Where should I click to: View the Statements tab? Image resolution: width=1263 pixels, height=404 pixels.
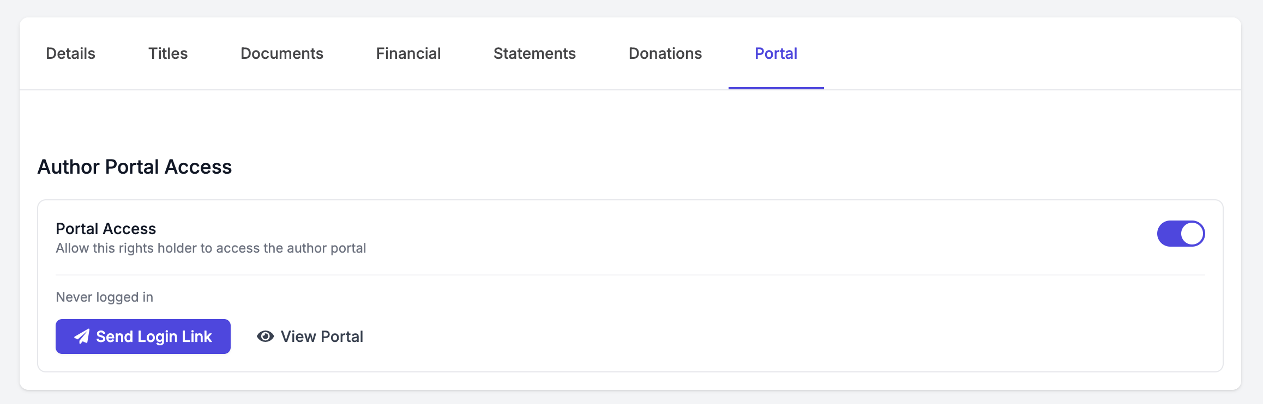click(534, 53)
